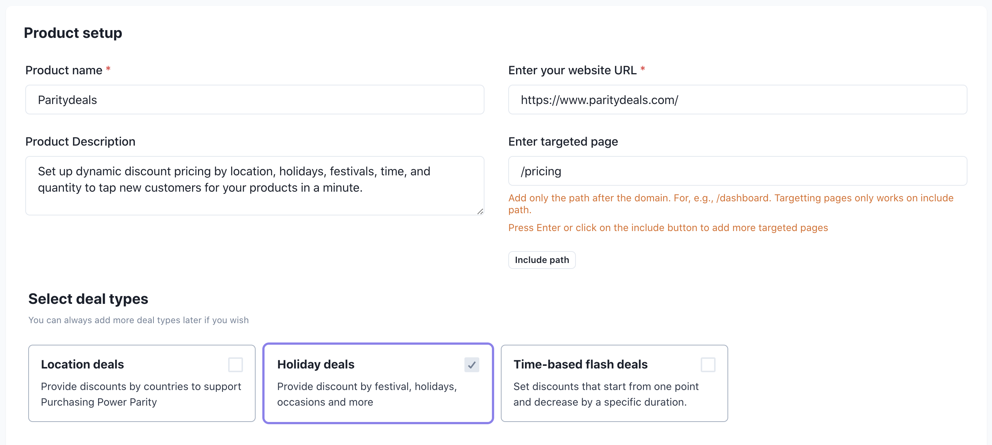992x445 pixels.
Task: Click the Enter targeted page label
Action: 563,141
